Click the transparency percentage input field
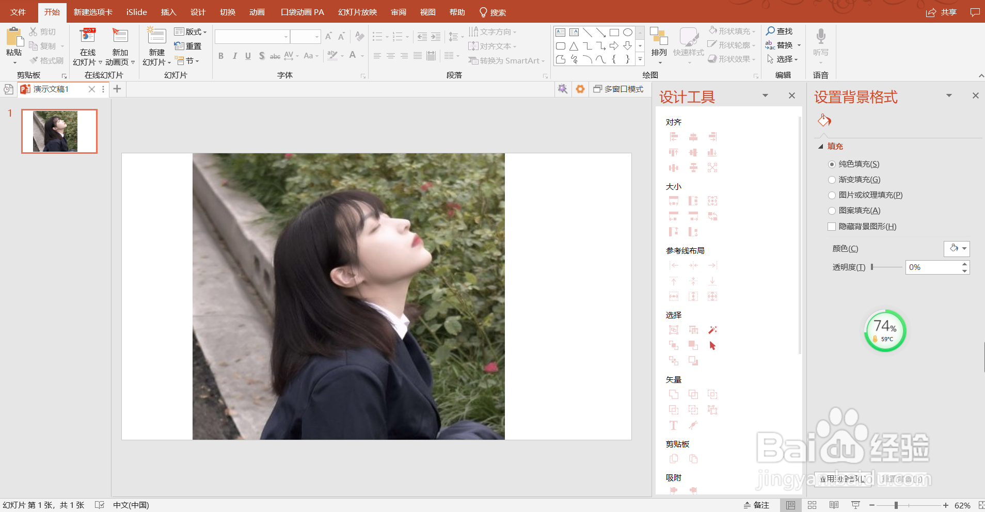This screenshot has height=512, width=985. point(933,267)
